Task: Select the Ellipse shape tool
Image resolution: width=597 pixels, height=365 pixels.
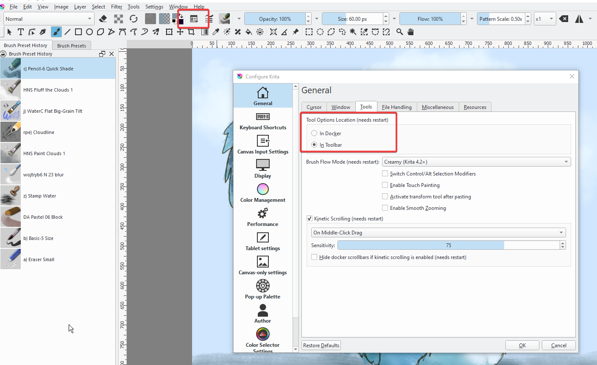Action: 89,32
